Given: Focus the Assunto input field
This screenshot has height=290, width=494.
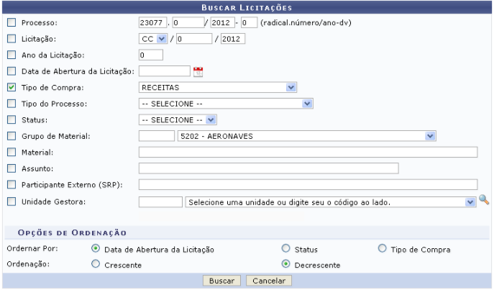Looking at the screenshot, I should point(268,168).
